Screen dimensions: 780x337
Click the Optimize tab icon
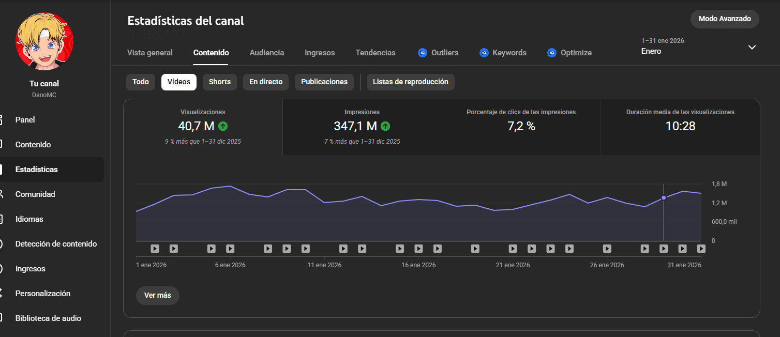552,53
